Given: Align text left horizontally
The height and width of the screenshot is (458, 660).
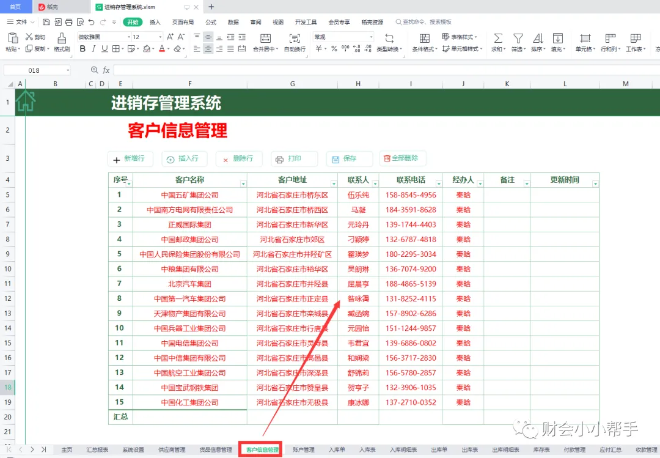Looking at the screenshot, I should 197,49.
